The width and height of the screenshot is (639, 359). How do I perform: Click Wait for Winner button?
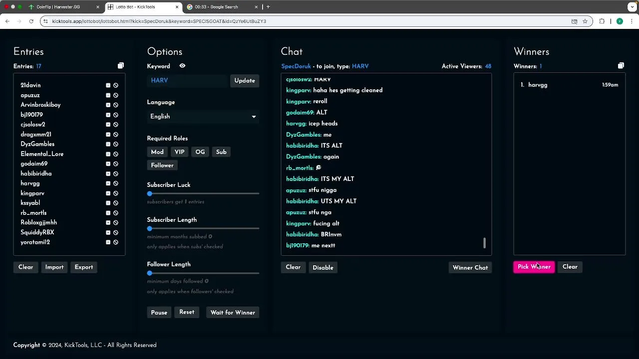(233, 313)
